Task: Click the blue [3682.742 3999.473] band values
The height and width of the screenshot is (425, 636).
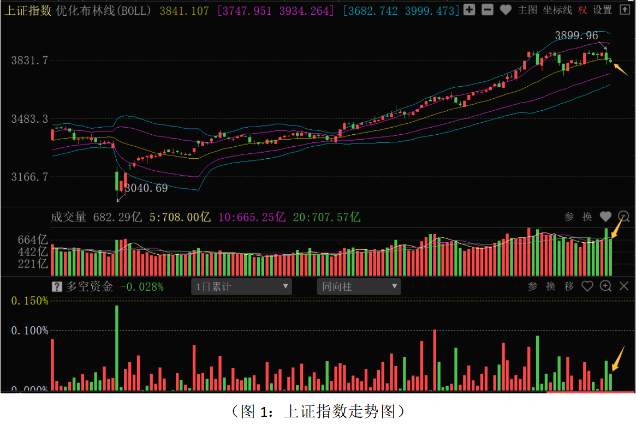Action: coord(401,11)
